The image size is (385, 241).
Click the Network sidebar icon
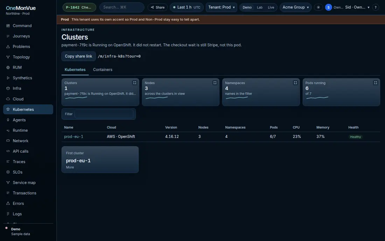tap(8, 141)
